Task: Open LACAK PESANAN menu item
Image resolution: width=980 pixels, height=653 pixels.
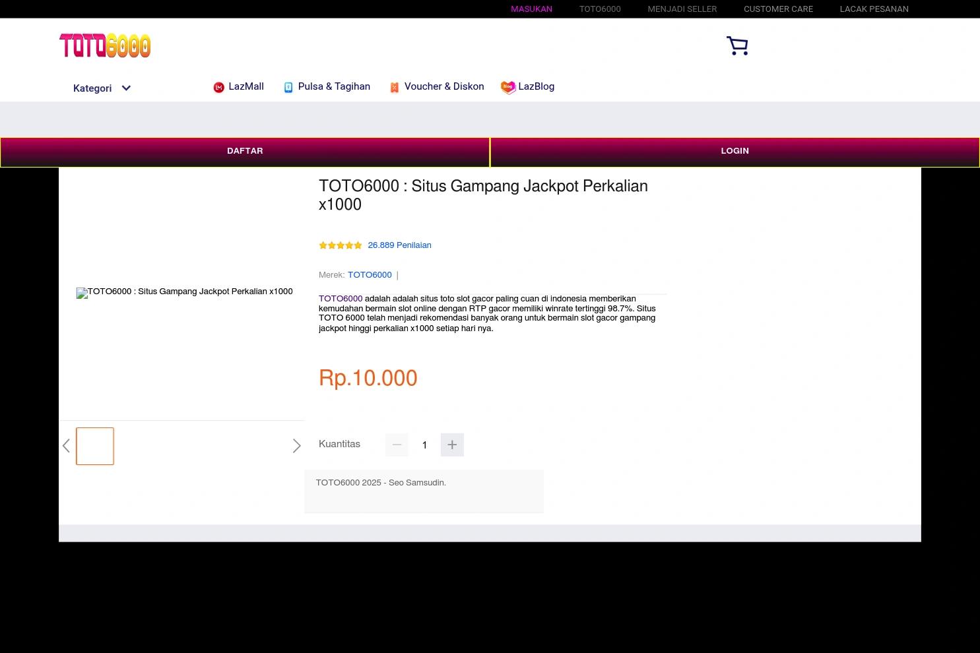Action: pyautogui.click(x=874, y=9)
